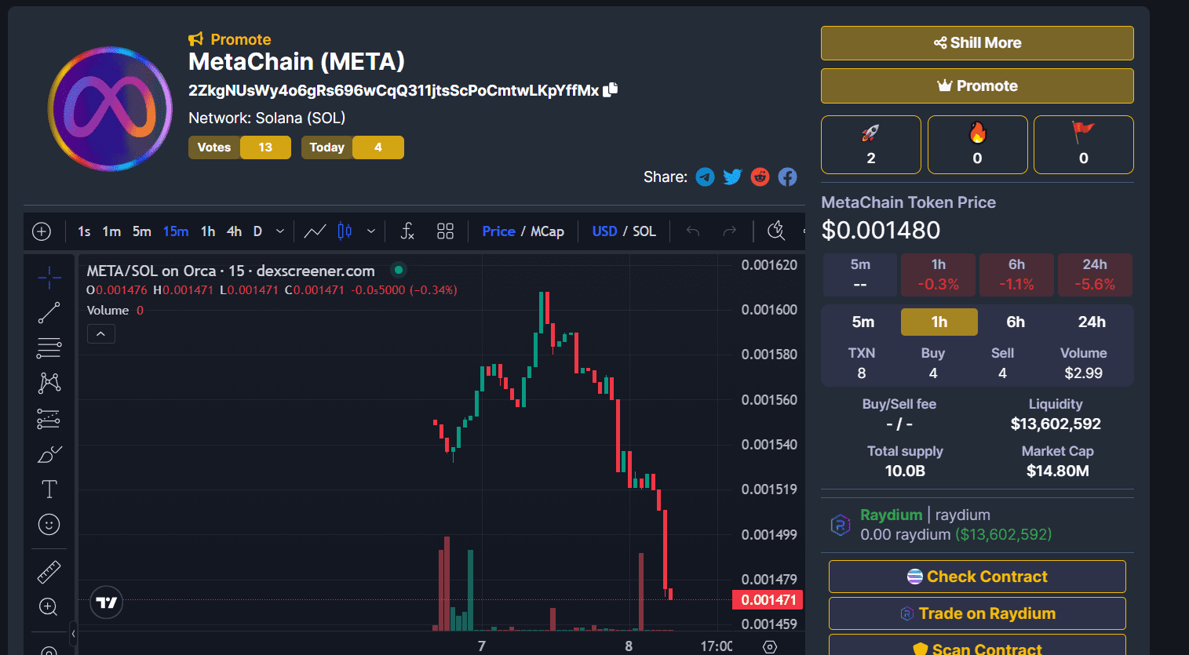Viewport: 1189px width, 655px height.
Task: Select the forecasting position tool
Action: pos(49,419)
